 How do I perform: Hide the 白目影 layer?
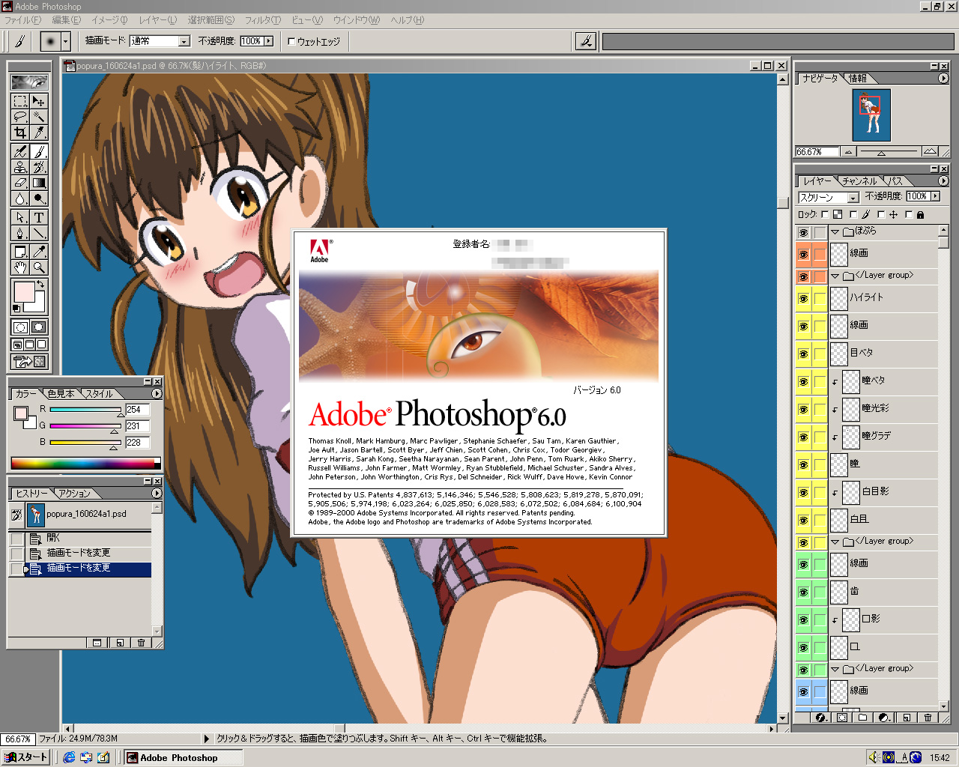803,493
